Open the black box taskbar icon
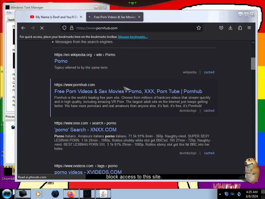Screen dimensions: 265x199 [23, 194]
